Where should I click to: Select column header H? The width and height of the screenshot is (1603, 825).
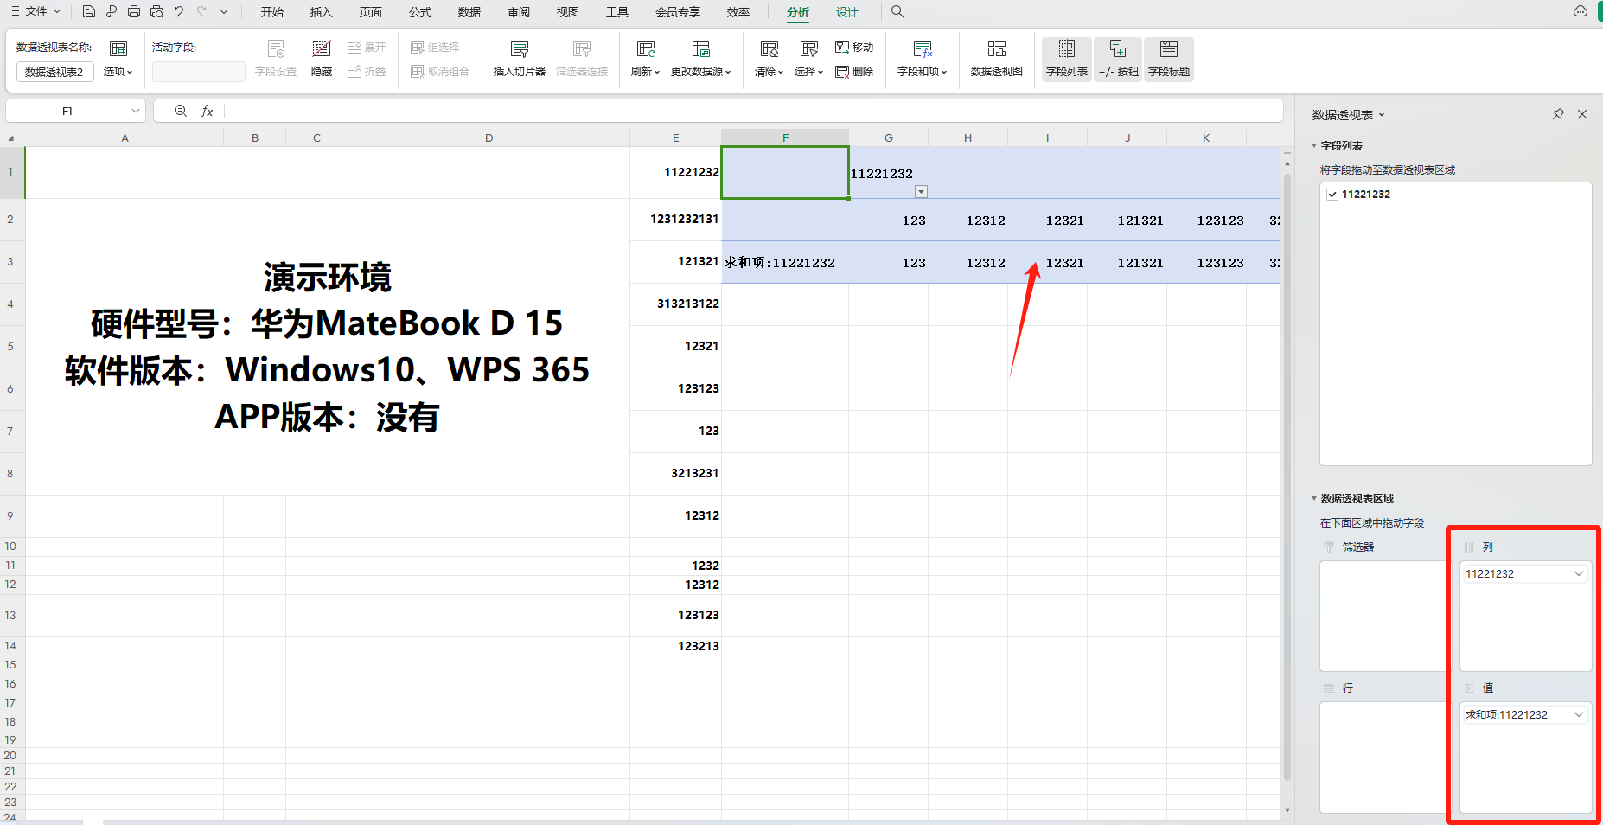click(x=968, y=137)
